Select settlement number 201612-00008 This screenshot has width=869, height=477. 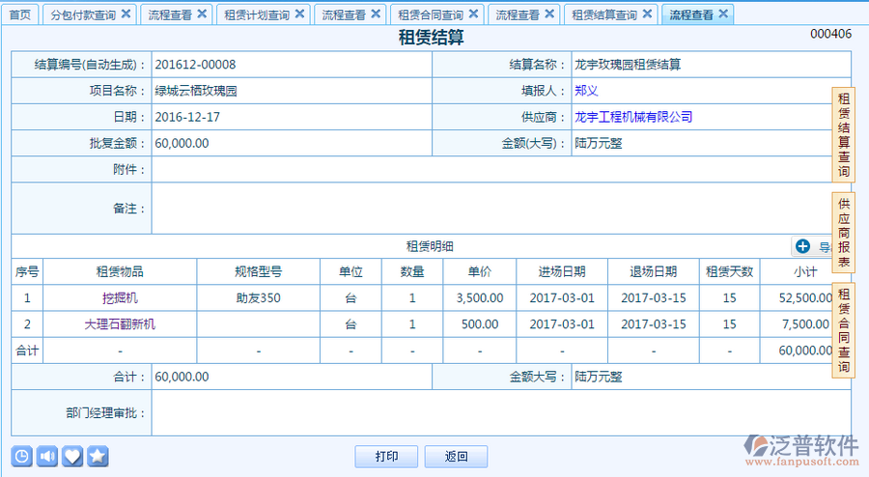pyautogui.click(x=195, y=65)
